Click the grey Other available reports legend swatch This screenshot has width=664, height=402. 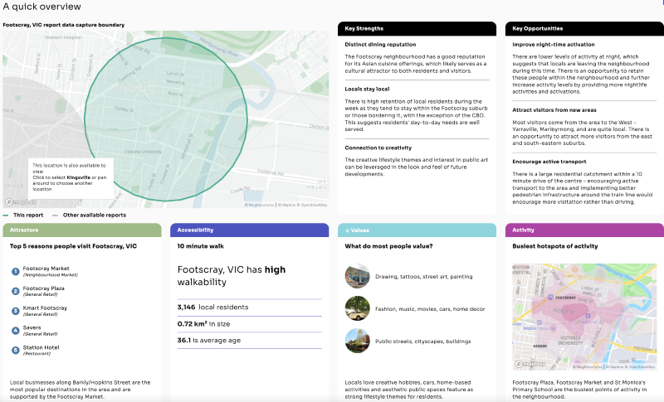(x=56, y=215)
